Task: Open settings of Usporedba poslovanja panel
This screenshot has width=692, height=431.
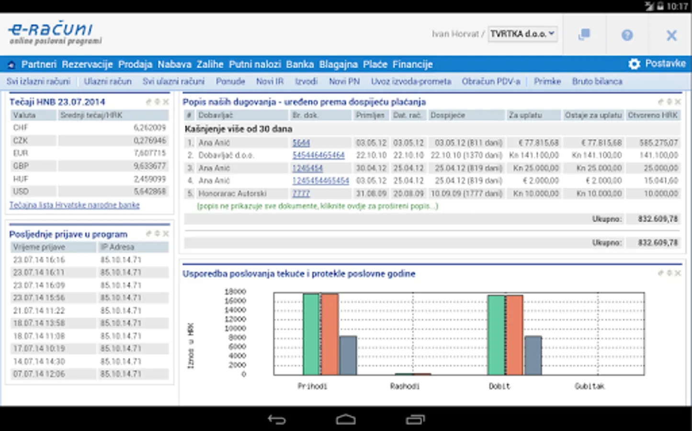Action: (x=669, y=273)
